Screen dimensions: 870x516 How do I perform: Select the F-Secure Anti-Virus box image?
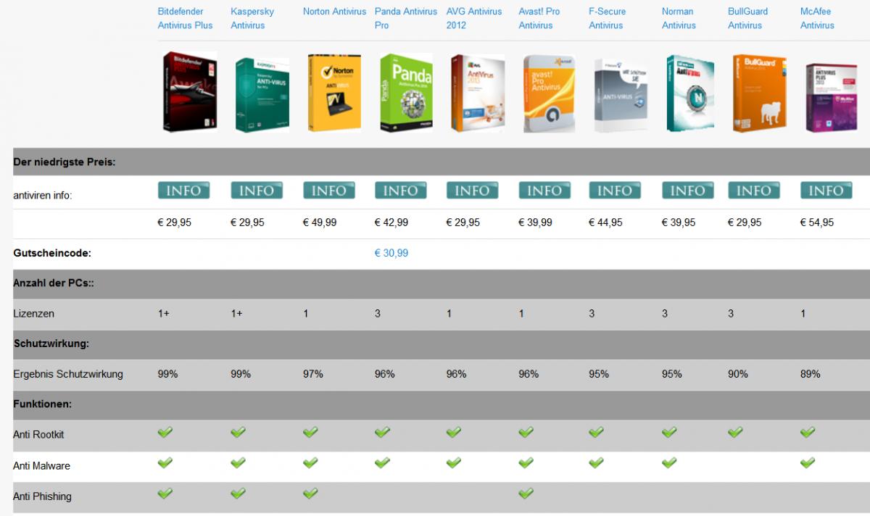[x=621, y=95]
